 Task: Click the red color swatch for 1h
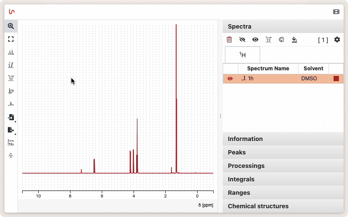[x=336, y=79]
